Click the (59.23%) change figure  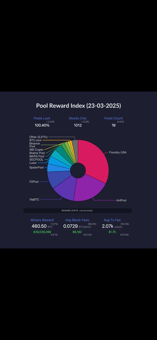124,224
